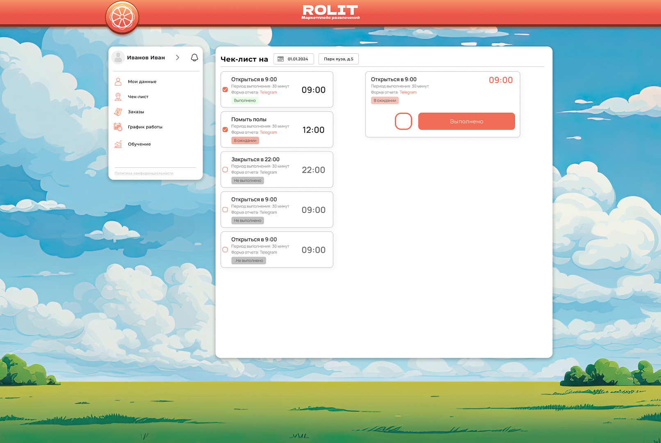Open the Парк яуза, д.5 location dropdown
This screenshot has width=661, height=443.
coord(338,59)
